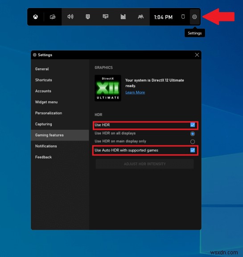Go to Accounts settings
Screen dimensions: 243x257
pyautogui.click(x=60, y=91)
